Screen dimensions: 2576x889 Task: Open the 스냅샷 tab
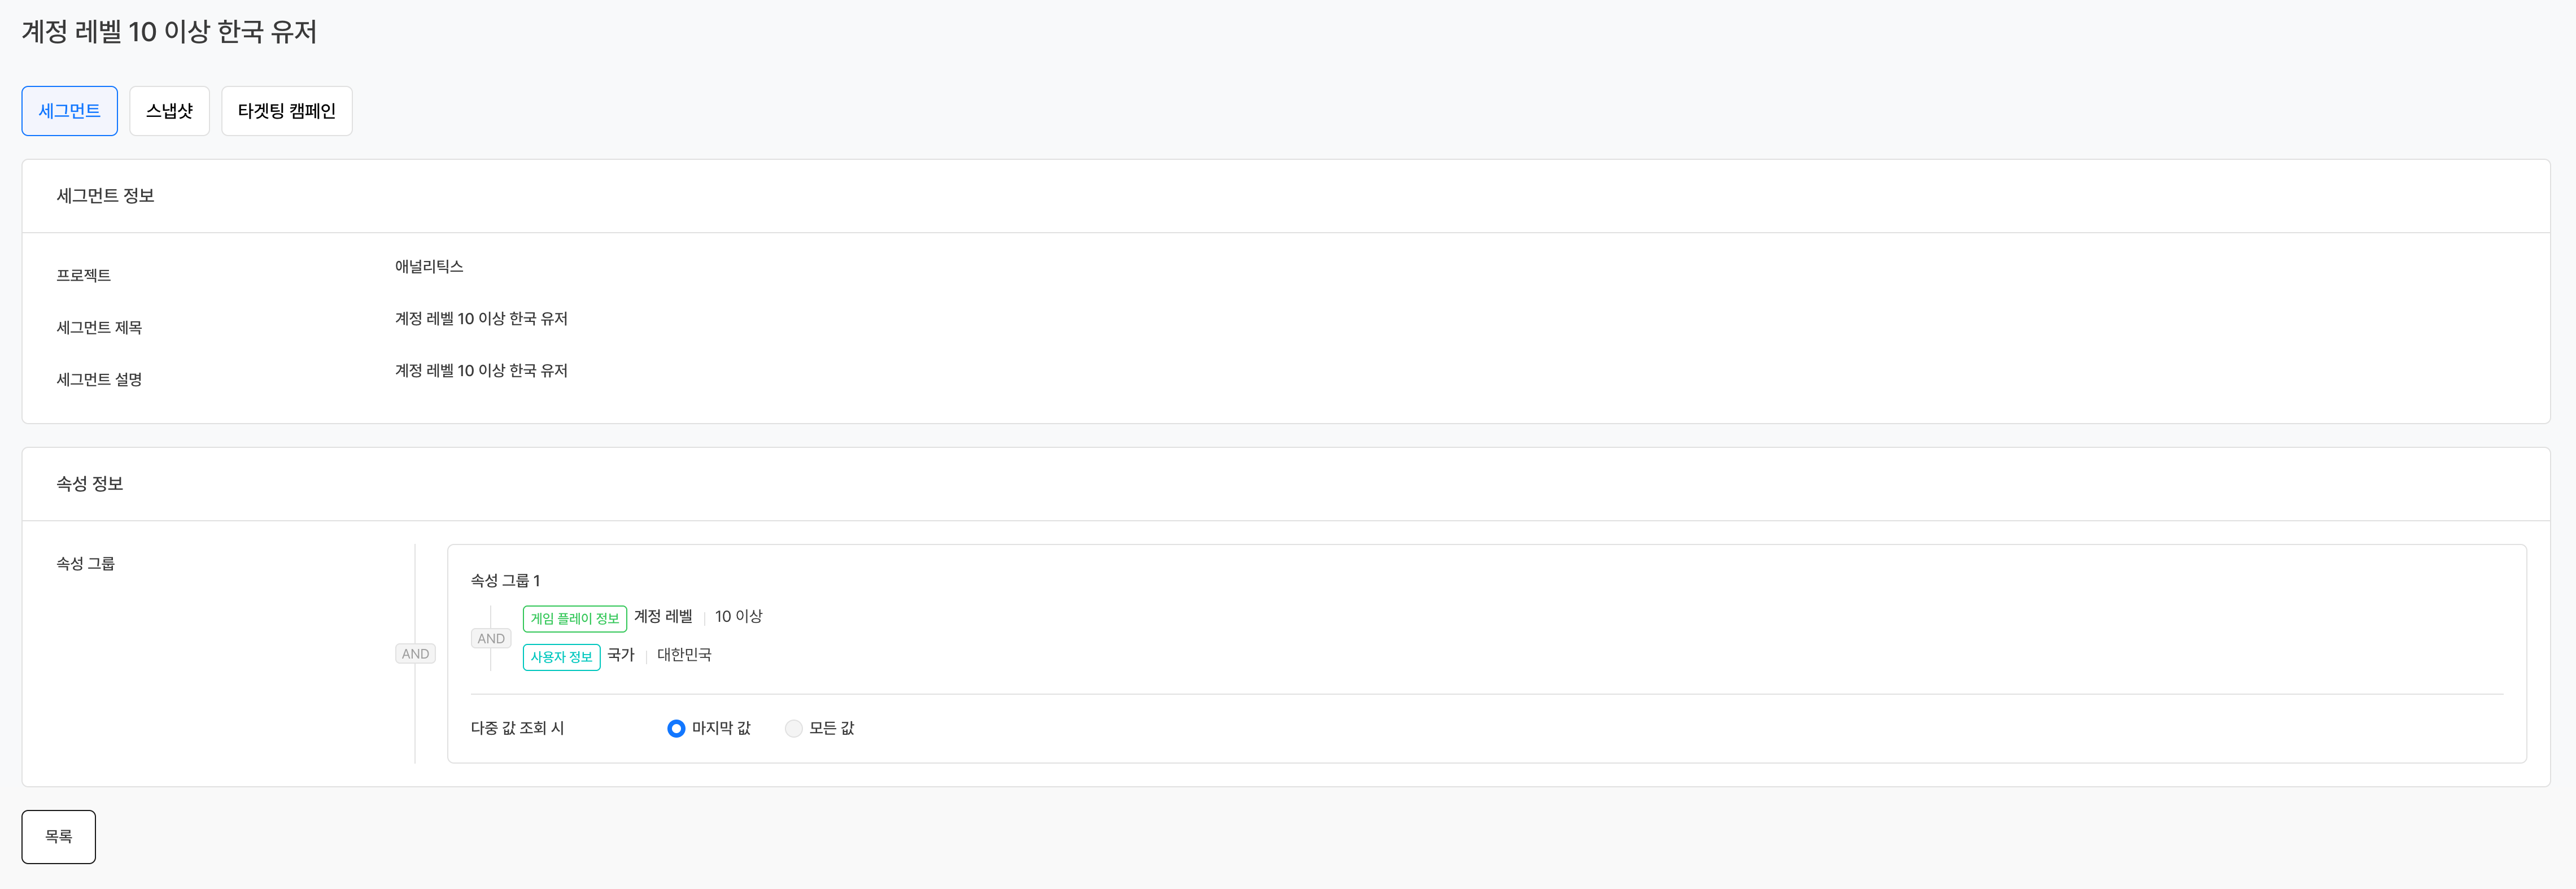click(169, 111)
